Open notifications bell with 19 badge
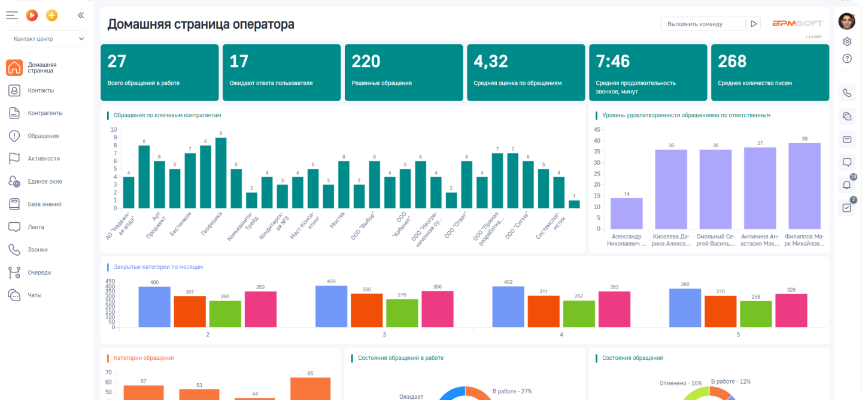 pyautogui.click(x=847, y=184)
